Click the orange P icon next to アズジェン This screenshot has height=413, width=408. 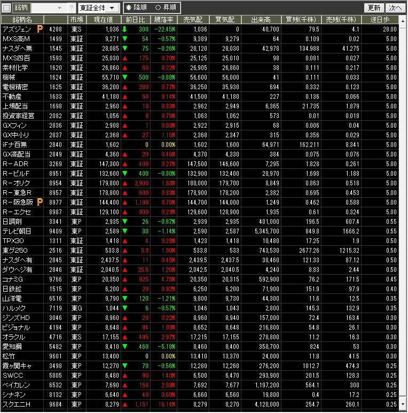pos(40,29)
